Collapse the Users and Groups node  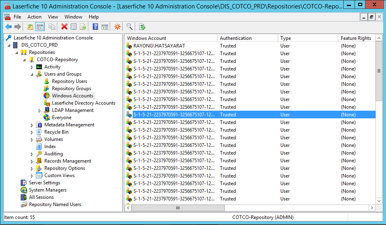(32, 74)
